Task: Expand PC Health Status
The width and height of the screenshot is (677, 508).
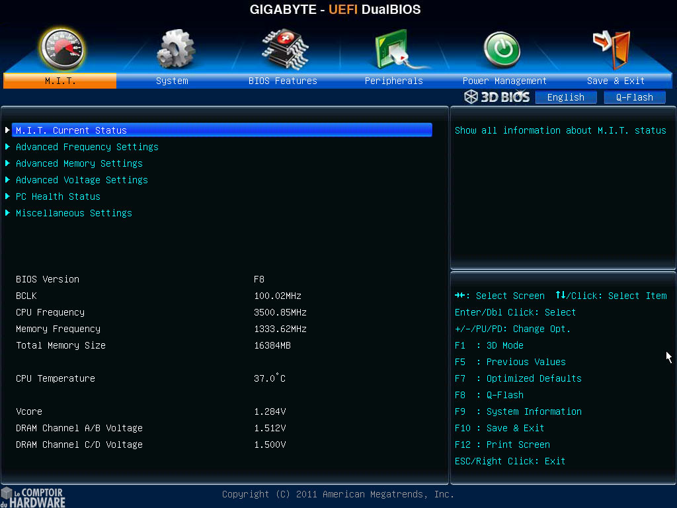Action: coord(58,196)
